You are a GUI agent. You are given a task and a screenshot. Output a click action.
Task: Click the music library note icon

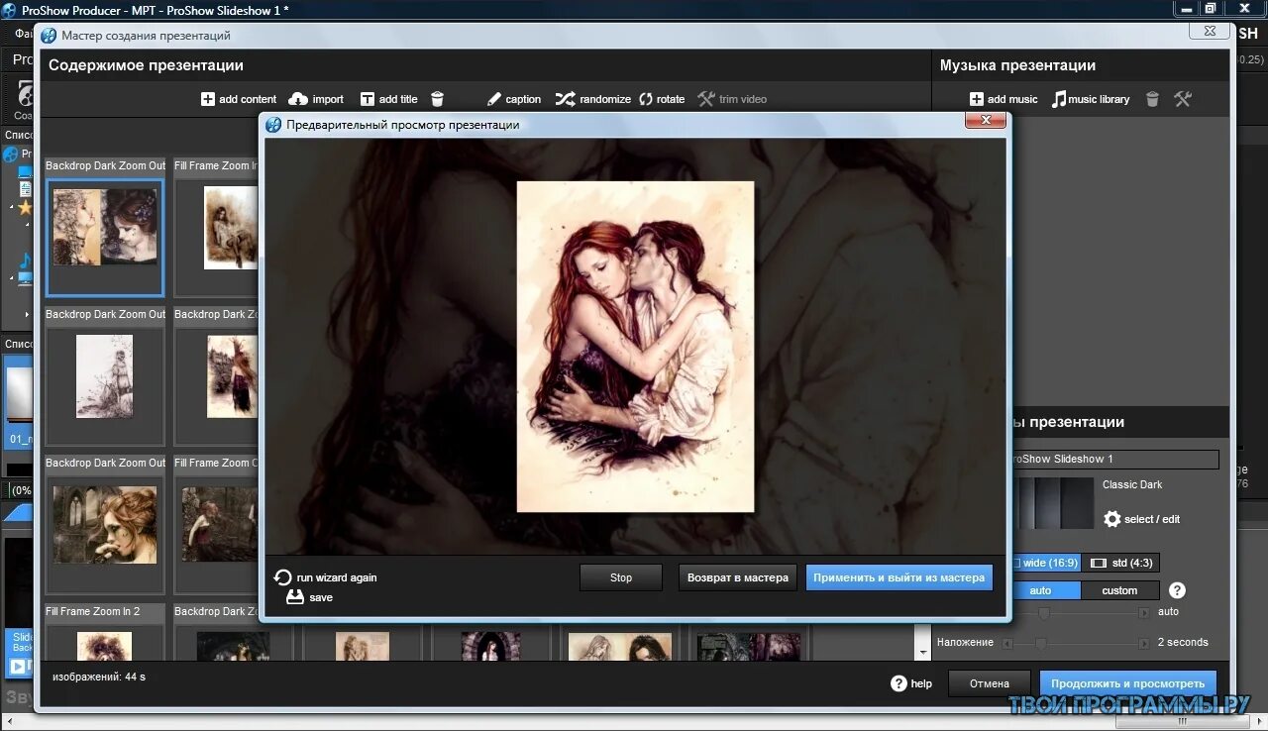(x=1059, y=99)
